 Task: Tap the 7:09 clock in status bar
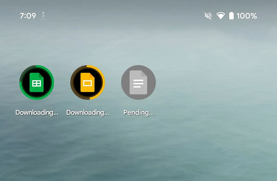pos(28,16)
